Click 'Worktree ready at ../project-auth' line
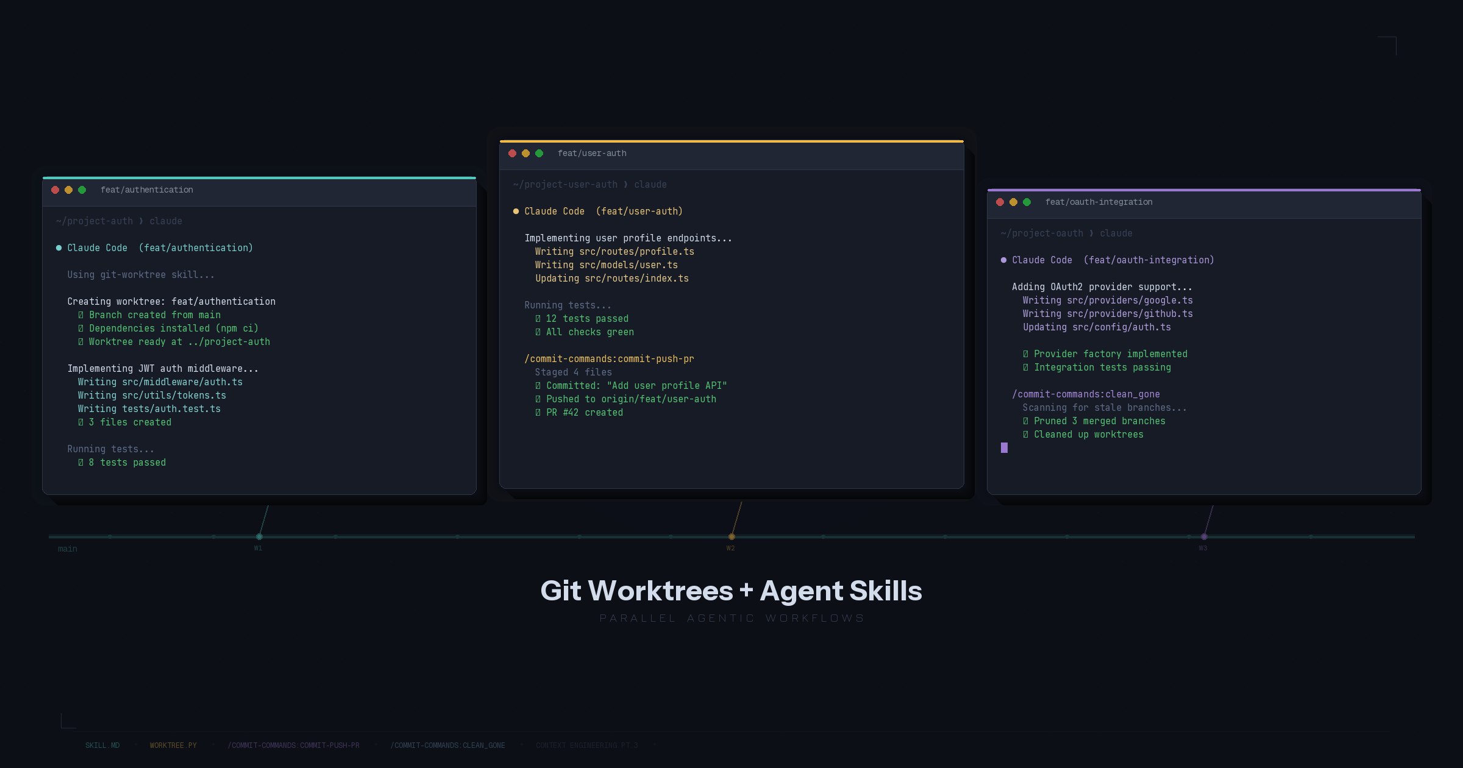 pos(174,342)
